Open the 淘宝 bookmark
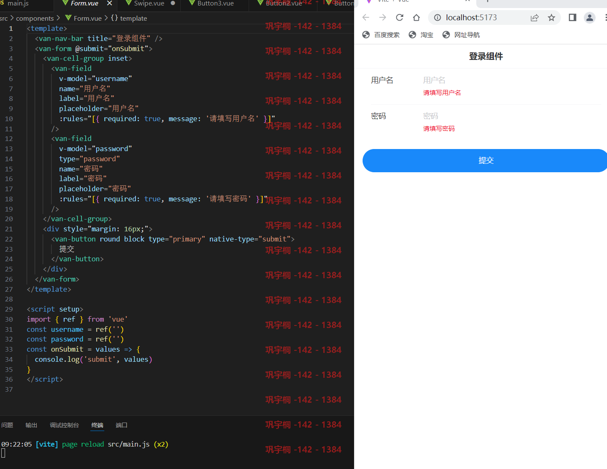This screenshot has width=607, height=469. 421,35
